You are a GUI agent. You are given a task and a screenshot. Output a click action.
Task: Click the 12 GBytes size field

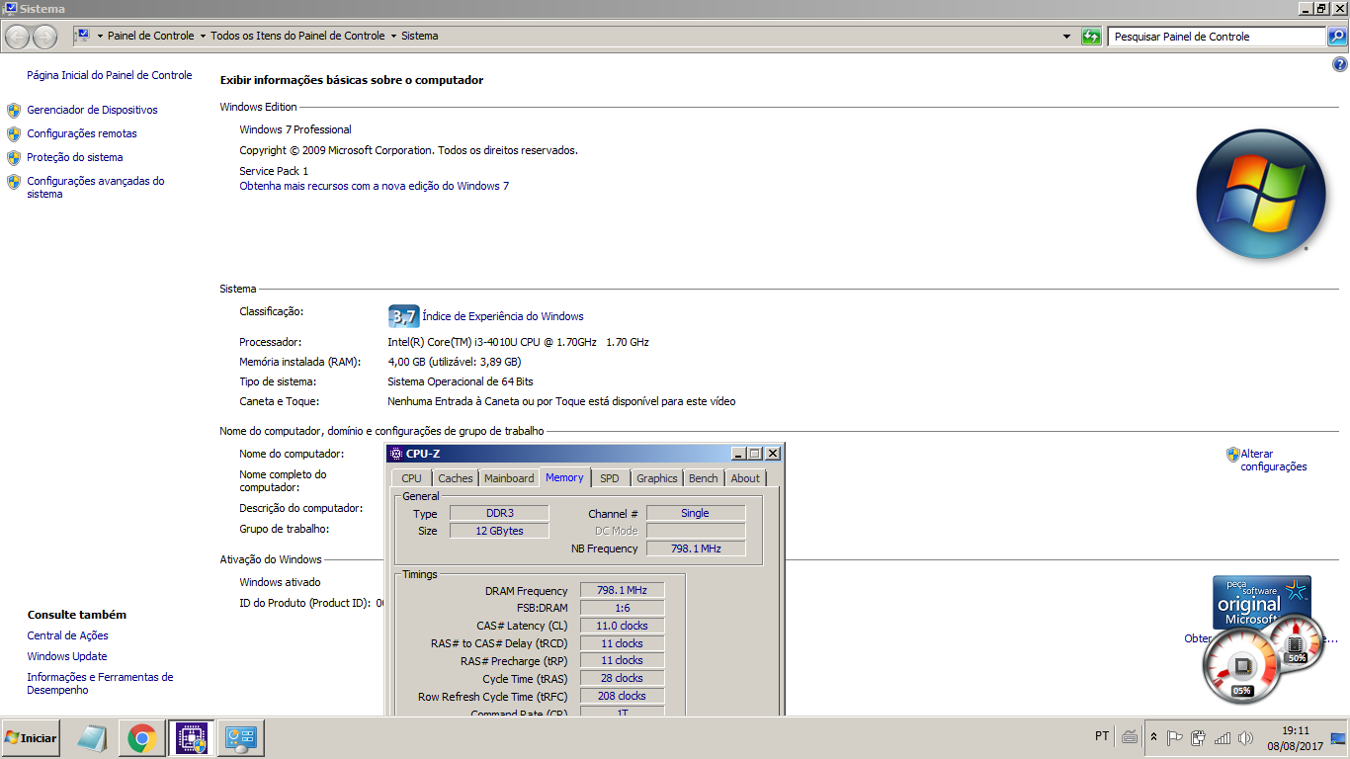[x=499, y=531]
